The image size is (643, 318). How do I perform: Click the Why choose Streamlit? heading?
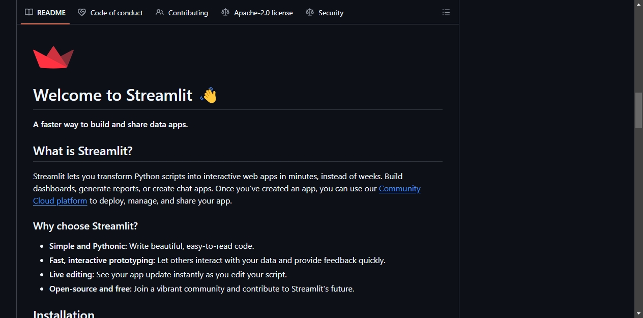coord(85,226)
